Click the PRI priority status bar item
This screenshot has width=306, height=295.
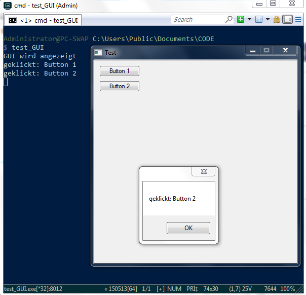pos(193,289)
